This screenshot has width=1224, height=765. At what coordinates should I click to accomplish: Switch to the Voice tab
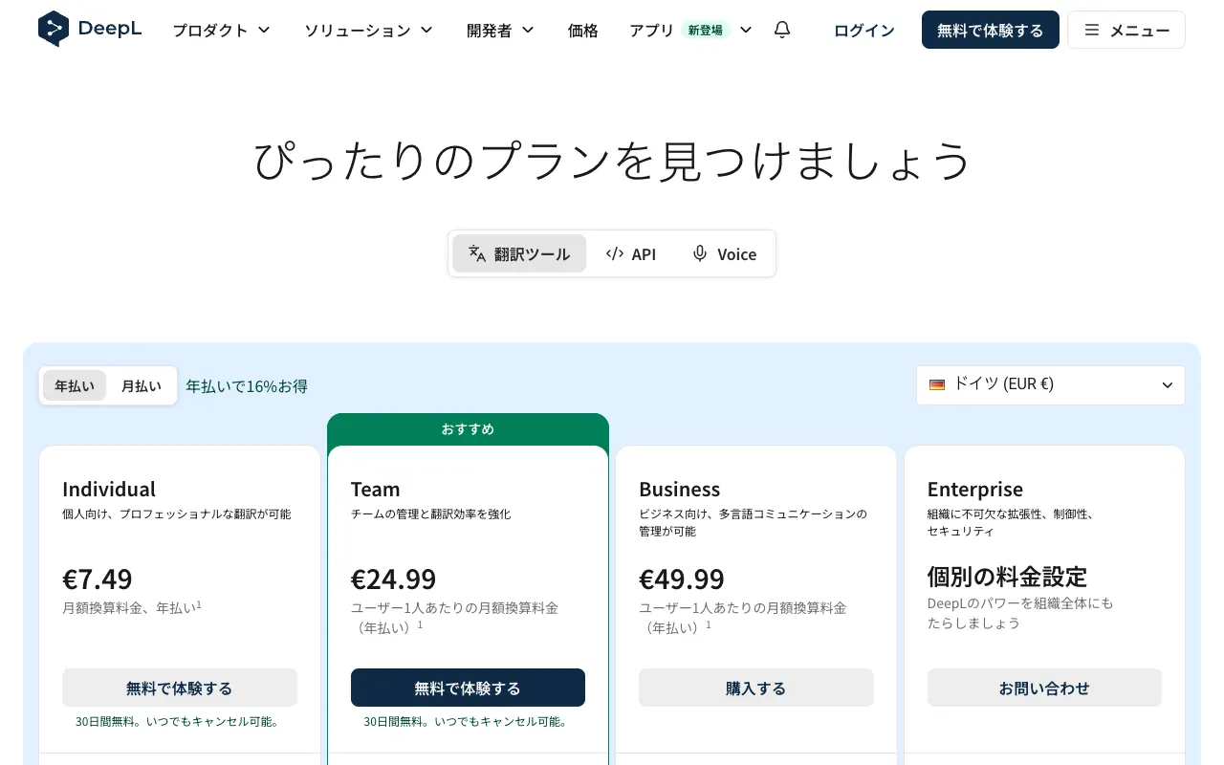724,253
